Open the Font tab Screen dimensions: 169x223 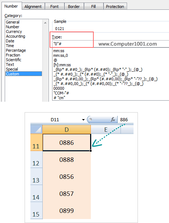tap(54, 7)
